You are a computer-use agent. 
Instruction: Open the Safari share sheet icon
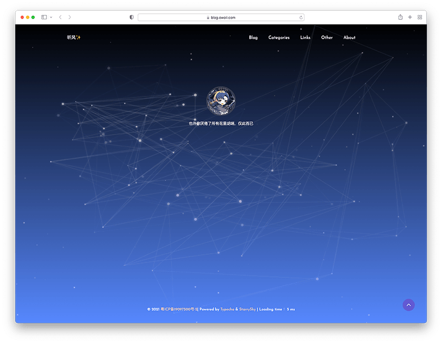coord(400,17)
